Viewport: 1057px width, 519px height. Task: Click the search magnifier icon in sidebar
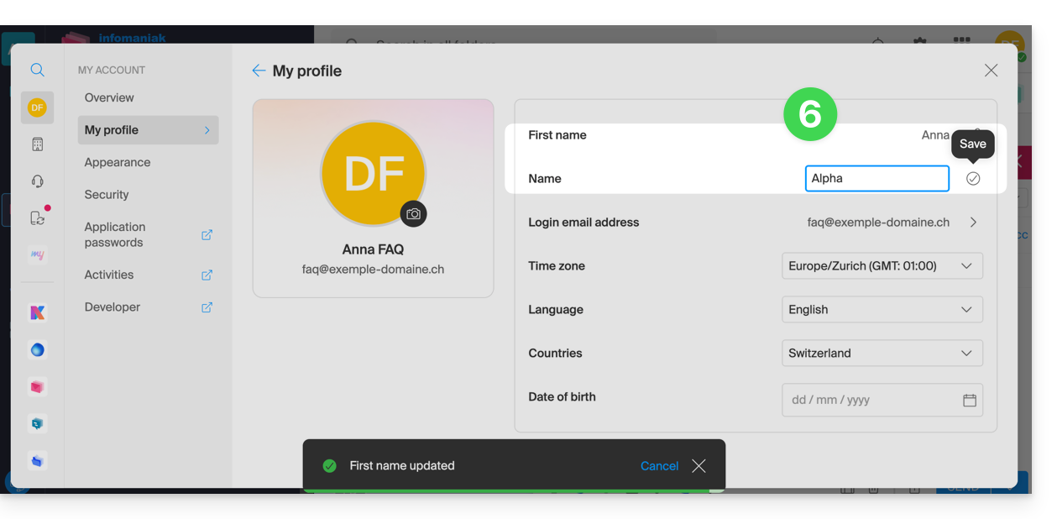coord(37,70)
